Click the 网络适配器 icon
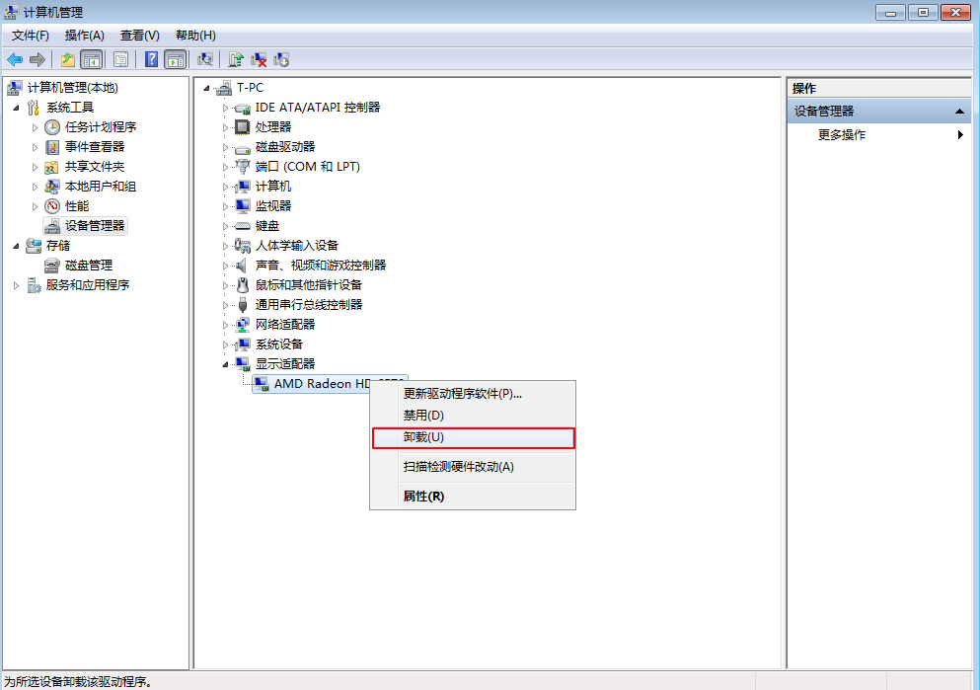This screenshot has height=690, width=980. click(x=242, y=325)
